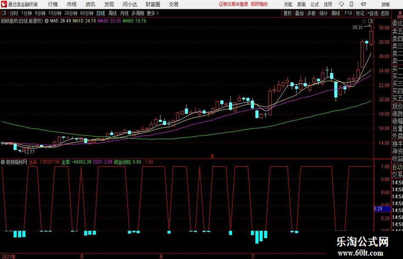Open the 选项 menu
Image resolution: width=403 pixels, height=259 pixels.
tap(328, 4)
